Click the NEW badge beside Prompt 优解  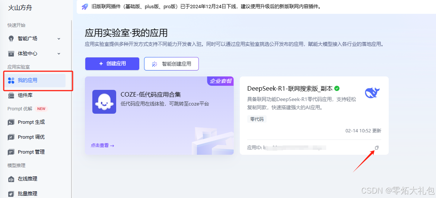tap(41, 109)
